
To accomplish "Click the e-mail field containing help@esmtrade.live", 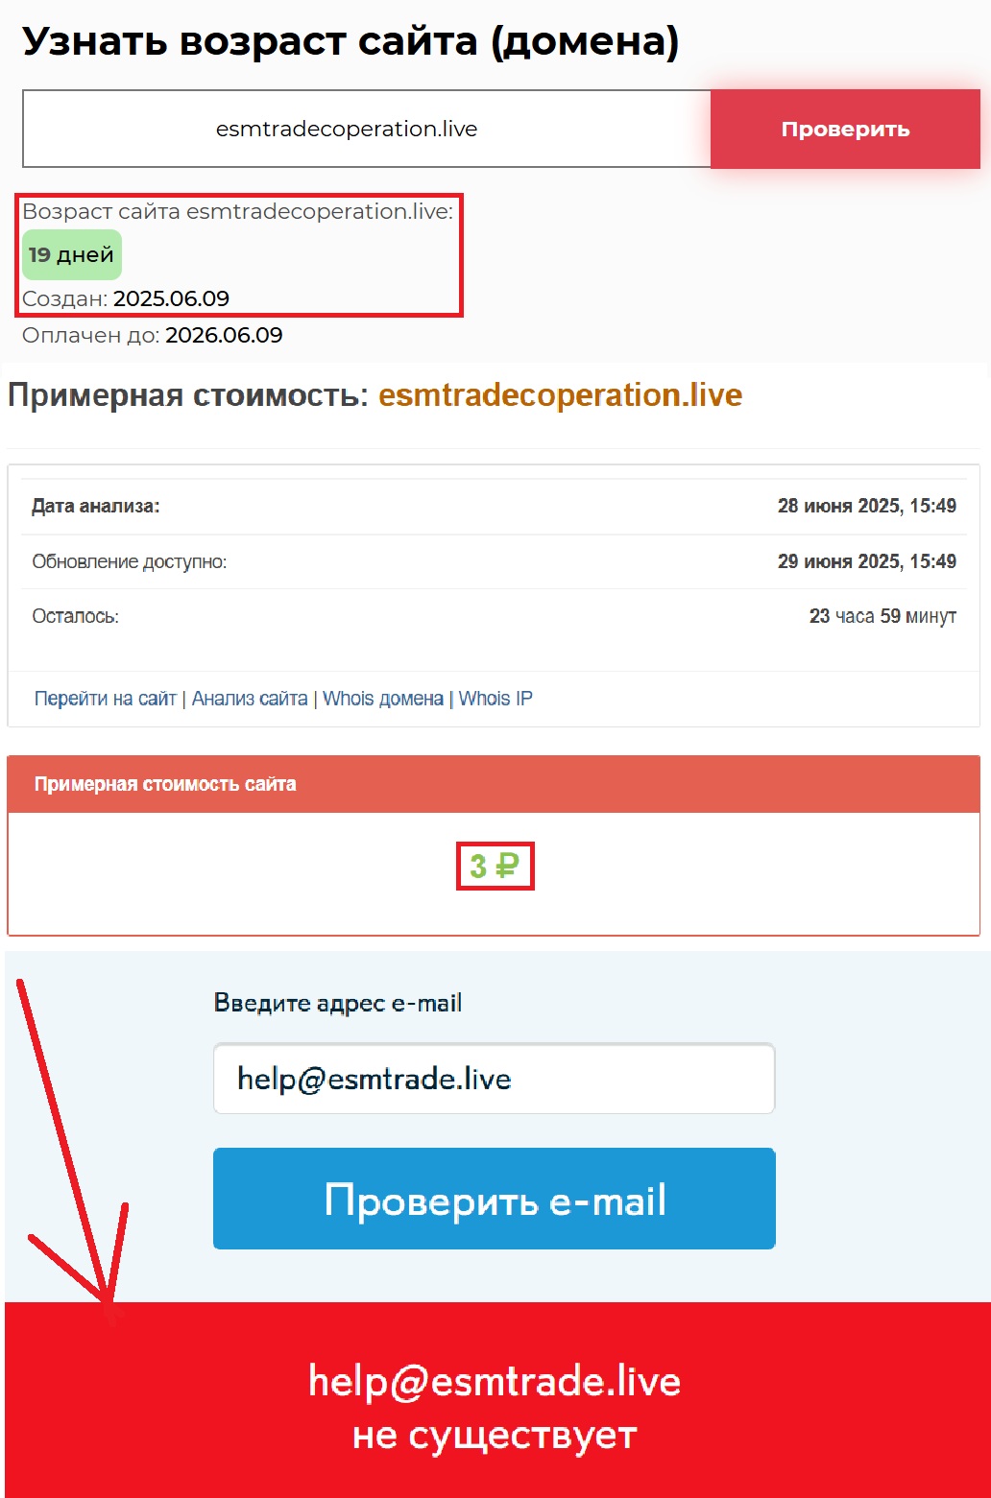I will tap(494, 1079).
